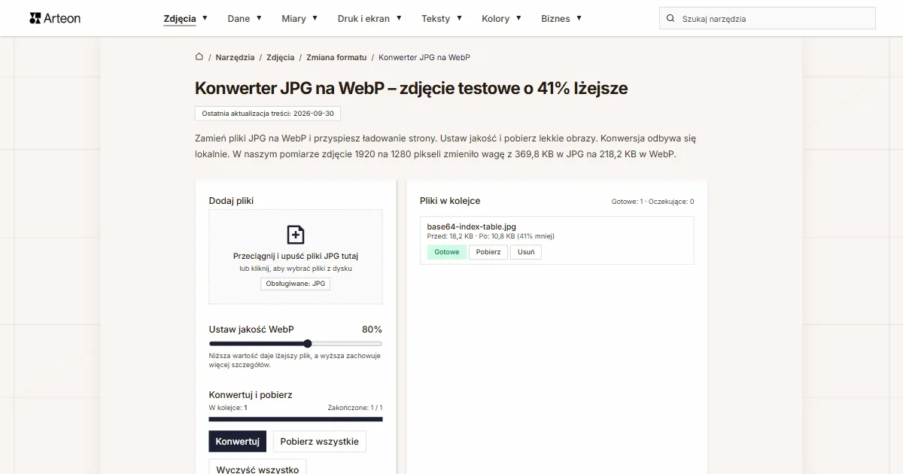
Task: Click the Obsługiwane: JPG badge
Action: (x=296, y=284)
